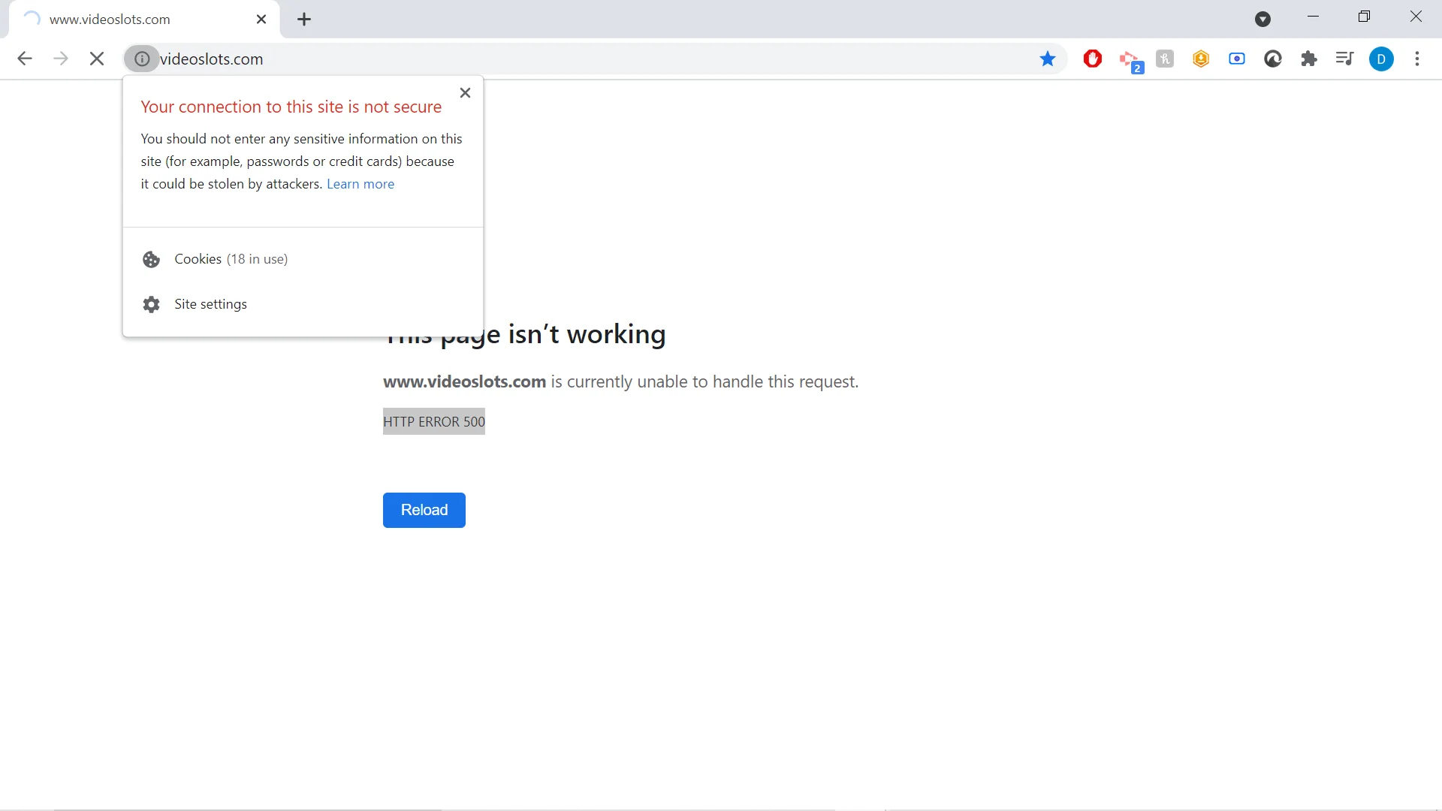Open the orange hexagon extension
1442x811 pixels.
point(1201,59)
